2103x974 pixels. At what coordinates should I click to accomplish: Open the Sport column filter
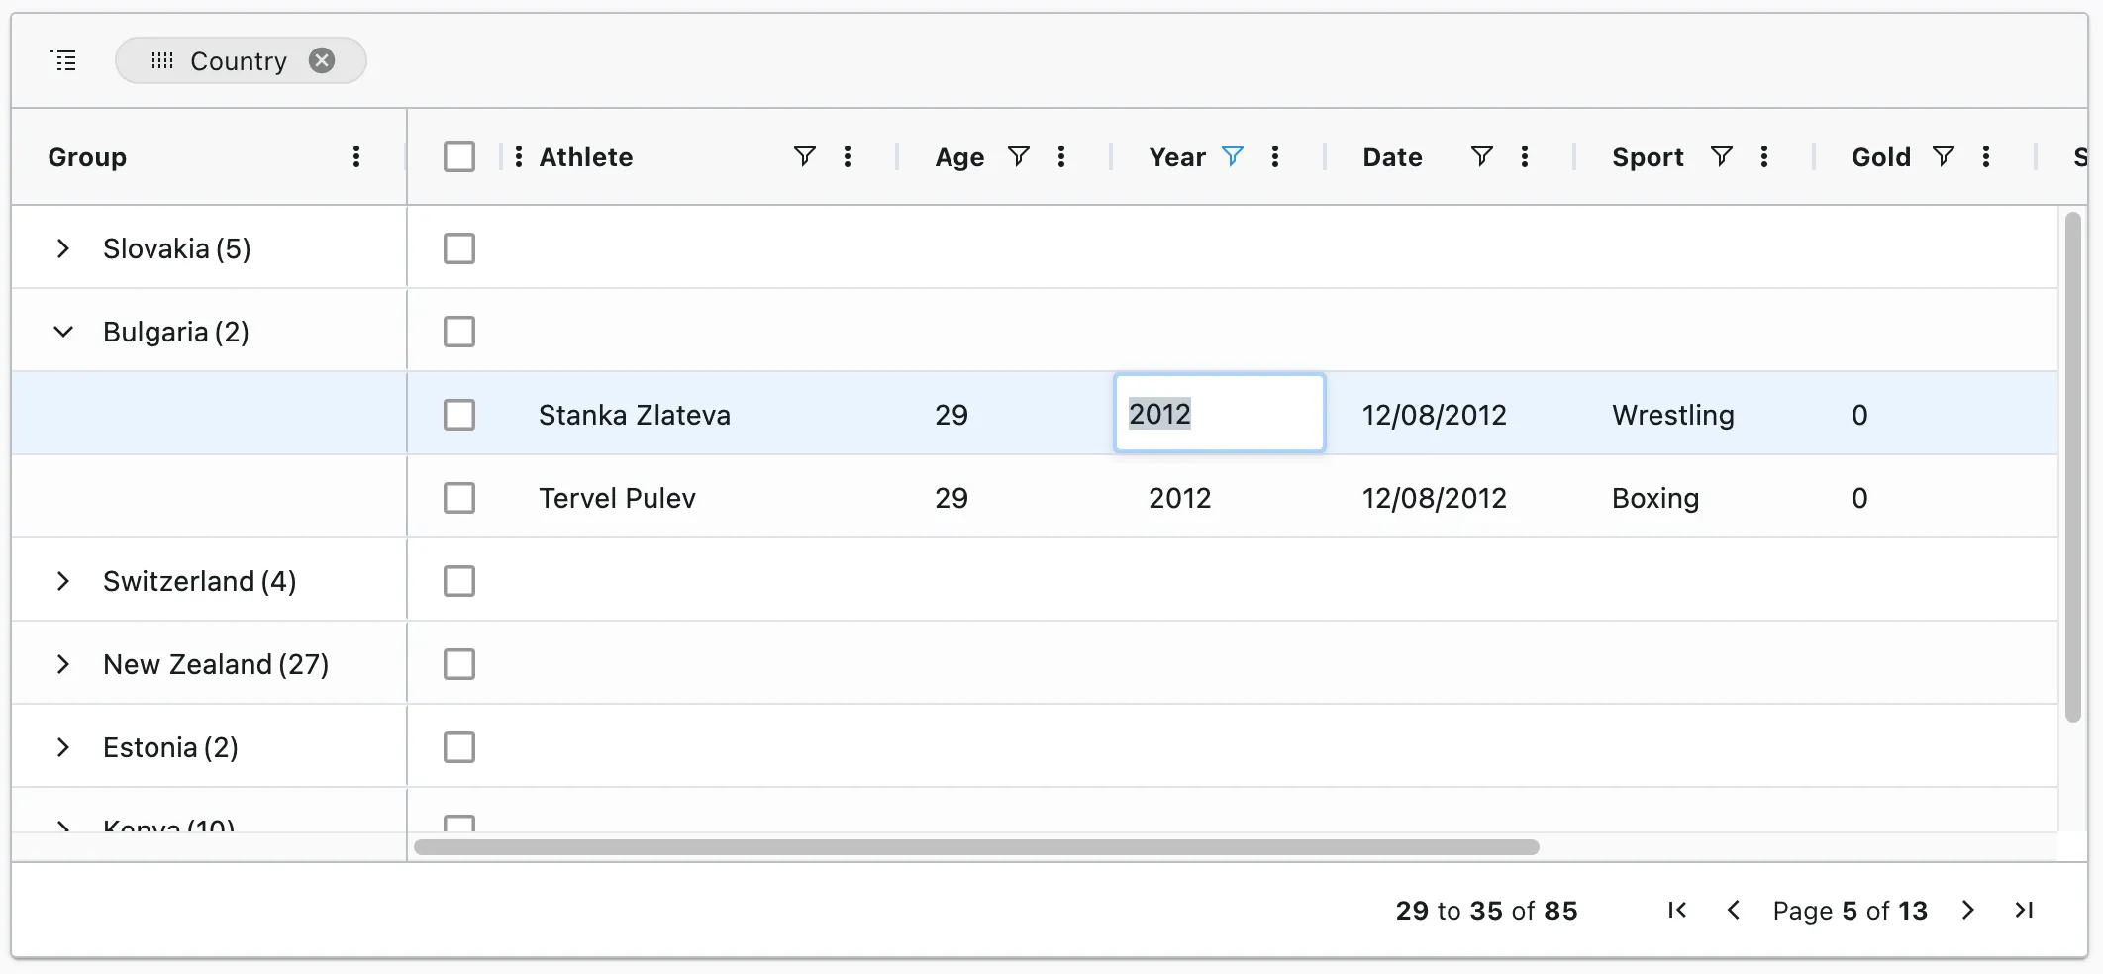1721,156
